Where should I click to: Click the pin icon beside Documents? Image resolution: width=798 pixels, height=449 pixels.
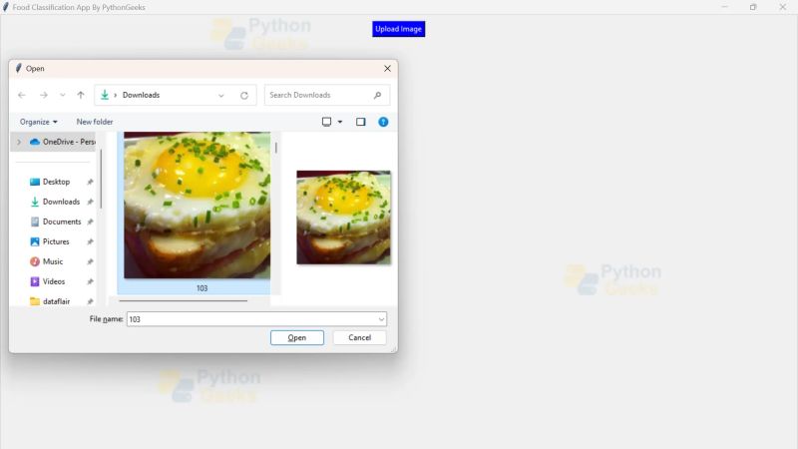tap(90, 222)
